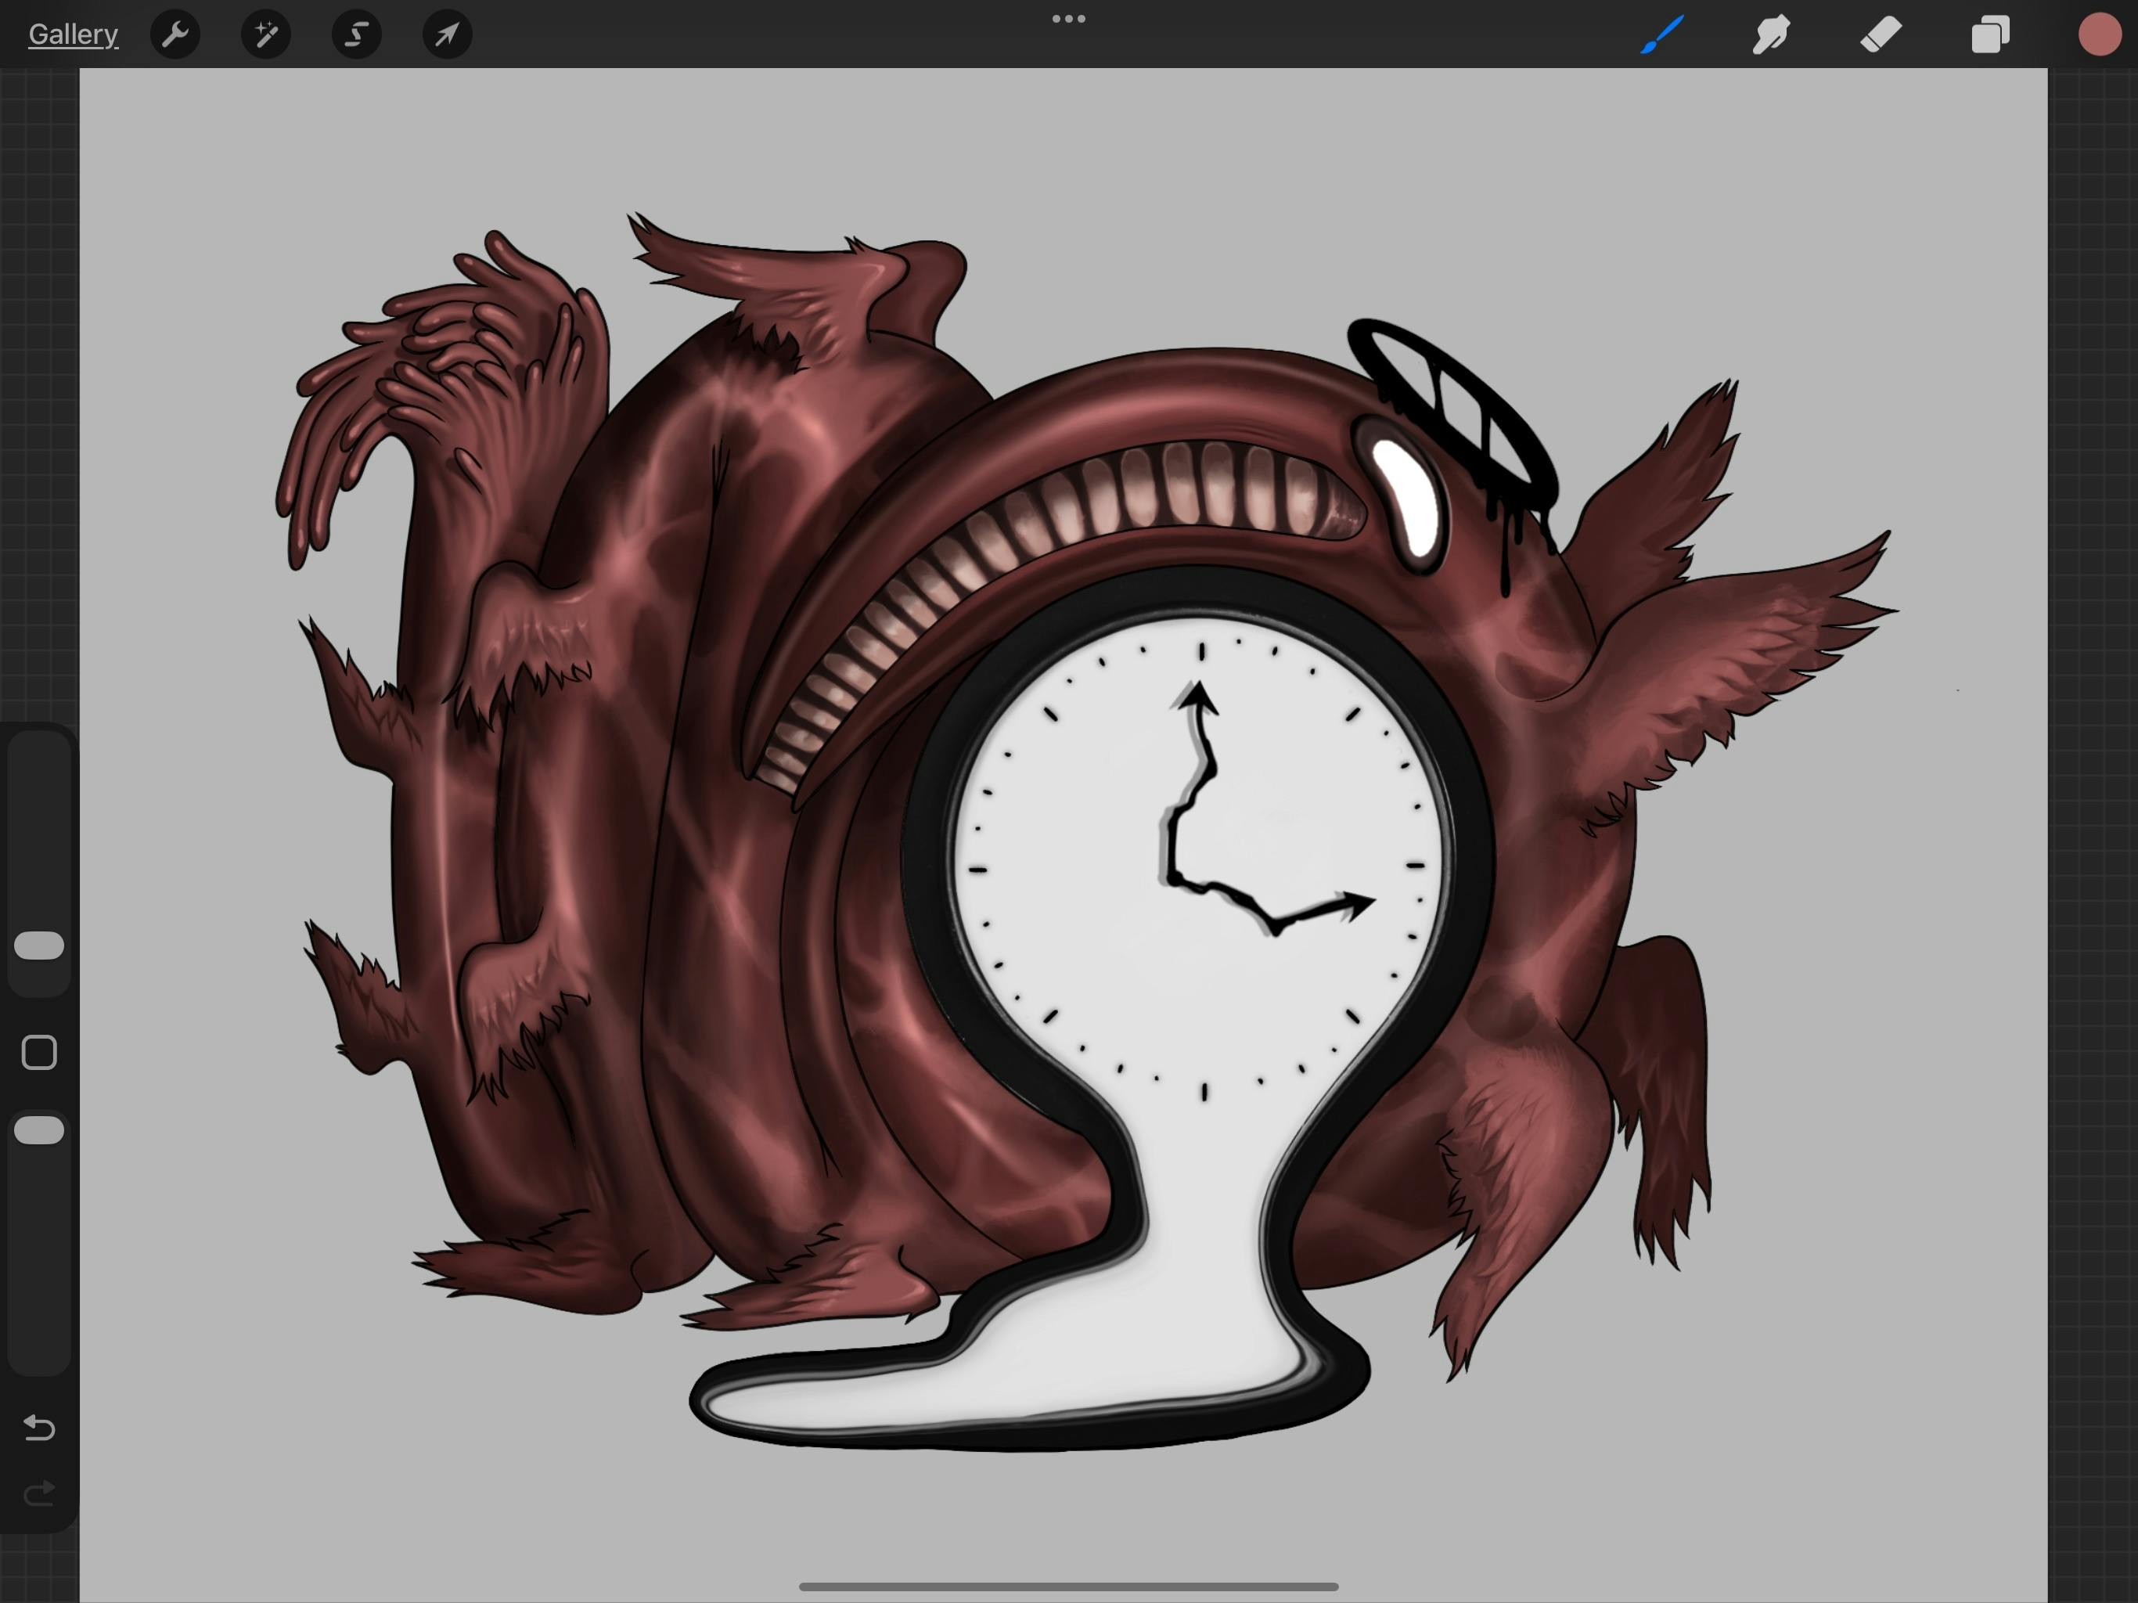The width and height of the screenshot is (2138, 1603).
Task: Tap the three-dot menu at top center
Action: 1068,20
